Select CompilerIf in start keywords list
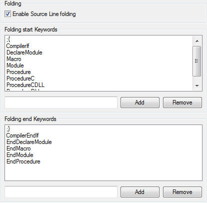207x203 pixels. pos(17,46)
